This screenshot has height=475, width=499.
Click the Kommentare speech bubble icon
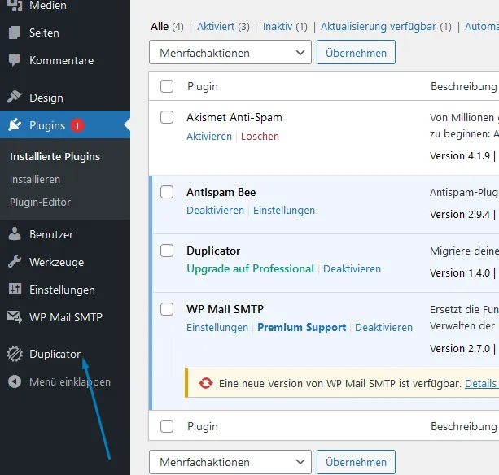pyautogui.click(x=15, y=60)
